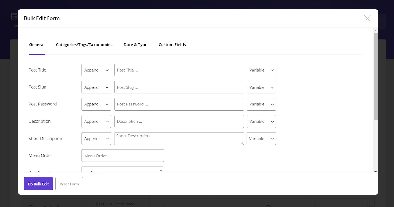Open the Post Title Append operator dropdown
The image size is (394, 207).
pyautogui.click(x=96, y=70)
